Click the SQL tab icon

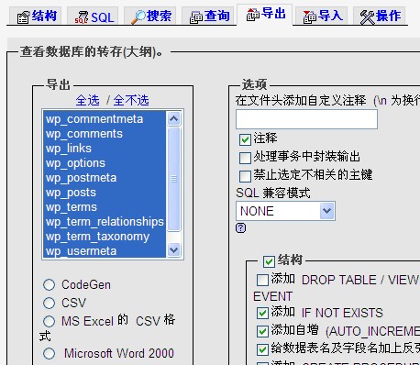82,17
